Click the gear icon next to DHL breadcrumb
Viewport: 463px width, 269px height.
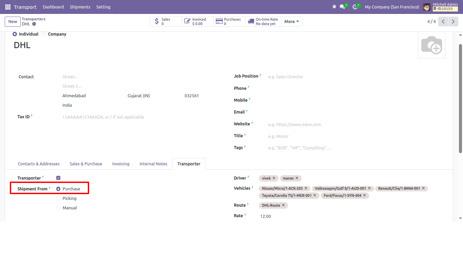[34, 24]
